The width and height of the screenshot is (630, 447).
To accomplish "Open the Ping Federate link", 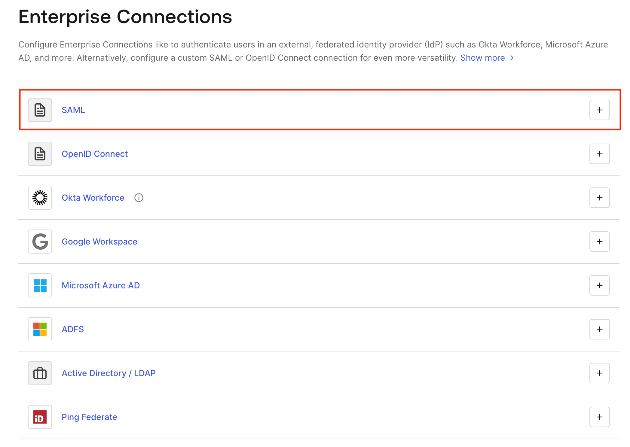I will [x=89, y=417].
